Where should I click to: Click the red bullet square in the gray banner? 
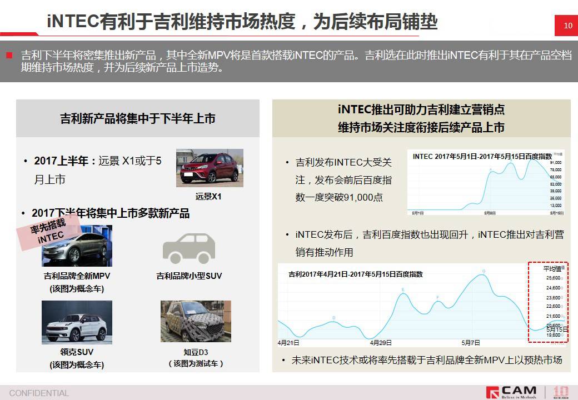tap(9, 56)
